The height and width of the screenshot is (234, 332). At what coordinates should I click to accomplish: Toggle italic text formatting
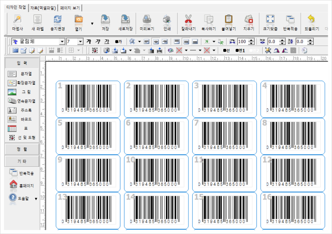[98, 41]
